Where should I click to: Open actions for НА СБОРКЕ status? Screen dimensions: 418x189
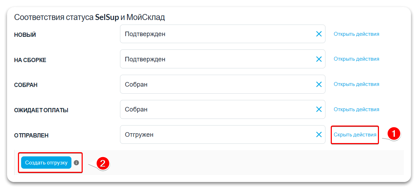tap(356, 59)
